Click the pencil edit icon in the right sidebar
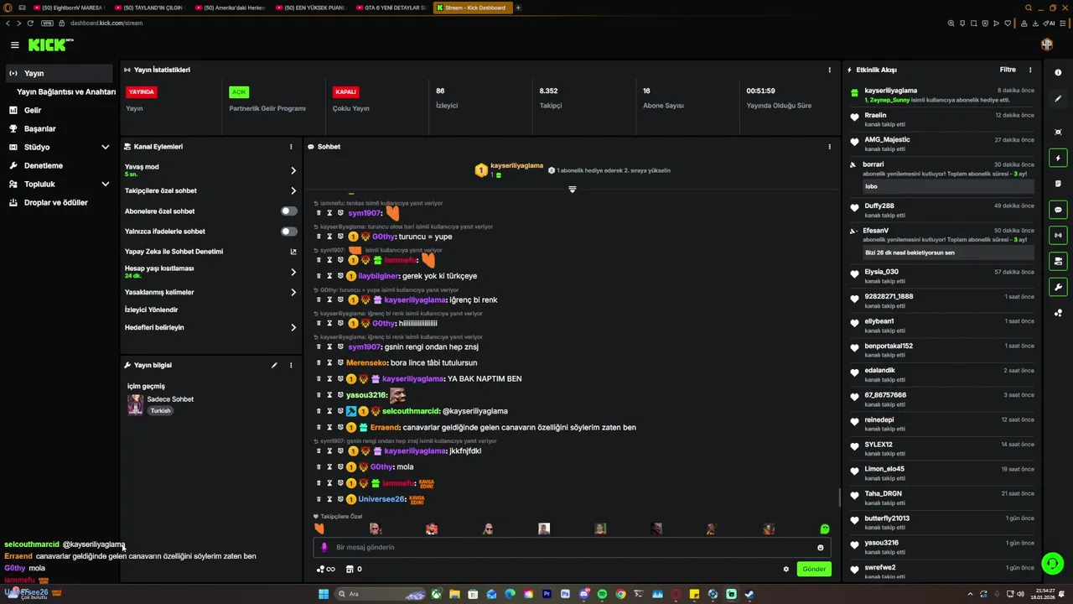 1058,99
